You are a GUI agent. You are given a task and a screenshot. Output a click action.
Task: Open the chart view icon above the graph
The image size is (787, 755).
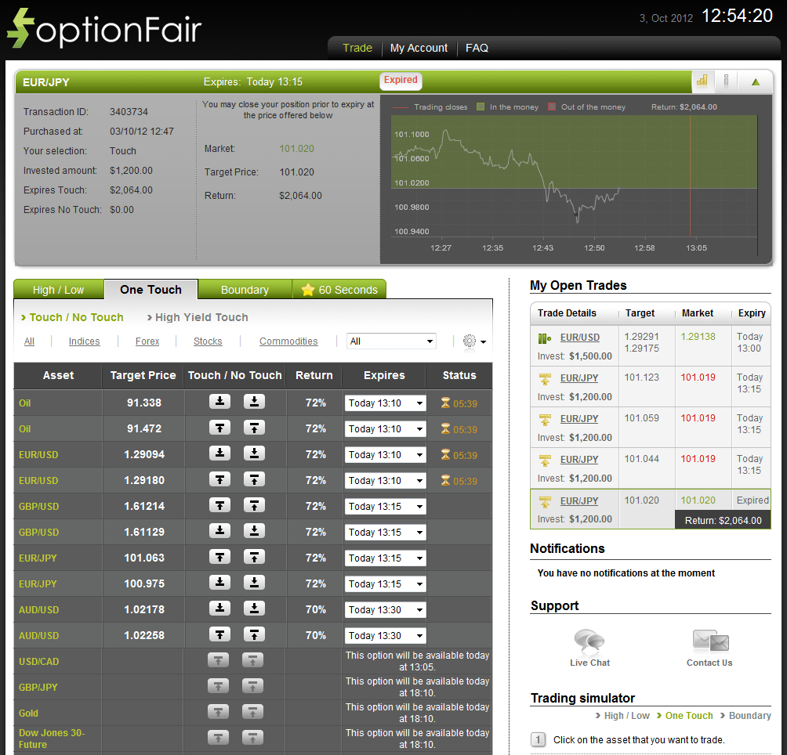701,81
